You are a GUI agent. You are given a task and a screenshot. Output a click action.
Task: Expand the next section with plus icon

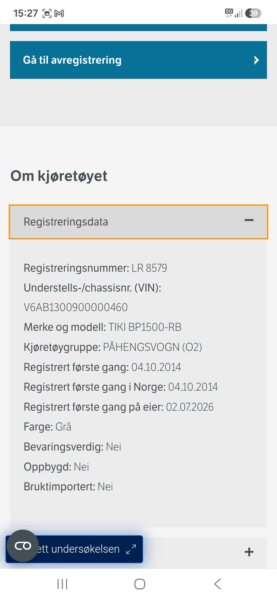249,552
